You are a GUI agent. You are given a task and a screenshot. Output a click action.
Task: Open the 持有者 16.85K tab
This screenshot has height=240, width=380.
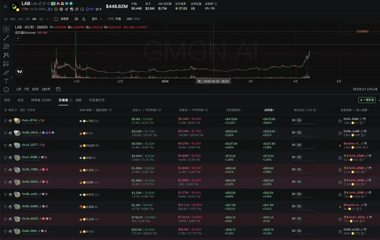point(41,100)
